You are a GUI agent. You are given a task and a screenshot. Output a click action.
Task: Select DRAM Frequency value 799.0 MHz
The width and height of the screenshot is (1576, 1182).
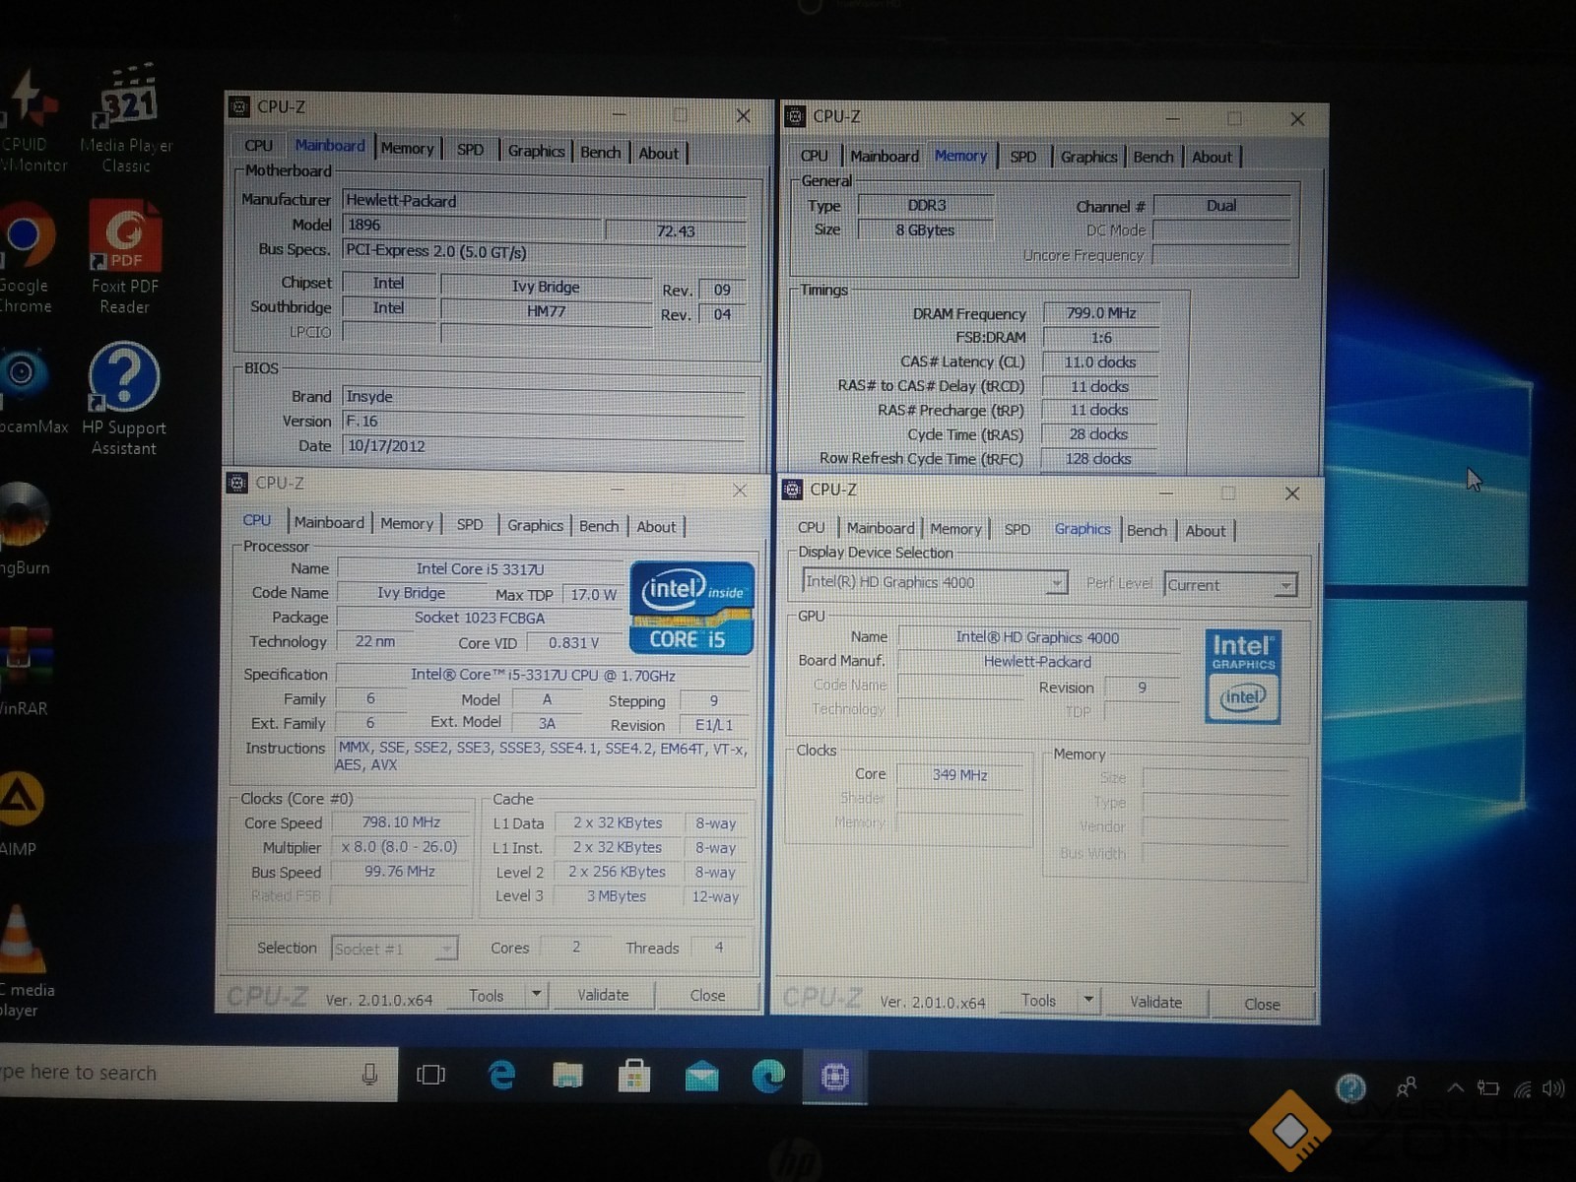(x=1100, y=313)
